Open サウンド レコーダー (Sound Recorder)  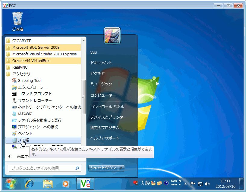click(x=32, y=100)
